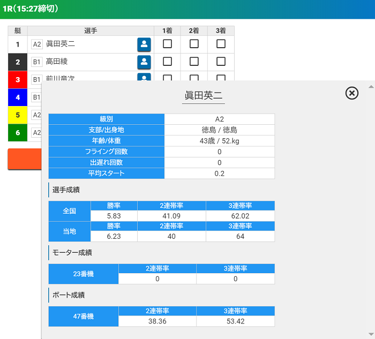The height and width of the screenshot is (339, 375).
Task: Select the green boat 6 number cell
Action: click(x=18, y=132)
